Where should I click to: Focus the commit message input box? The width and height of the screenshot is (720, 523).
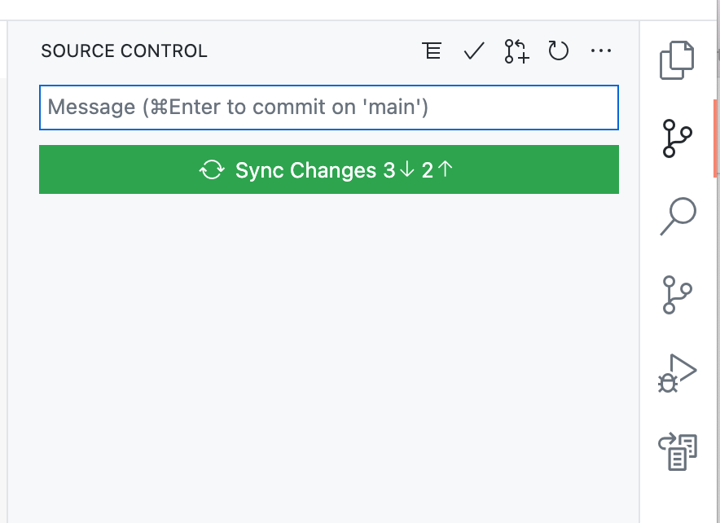329,107
